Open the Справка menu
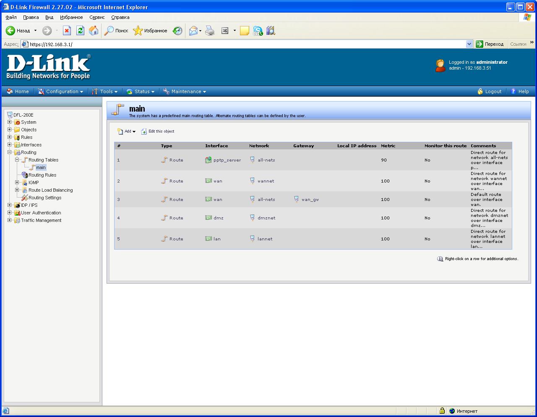 click(120, 17)
